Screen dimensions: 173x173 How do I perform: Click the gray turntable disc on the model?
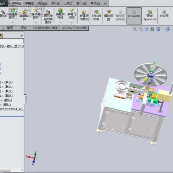[151, 74]
